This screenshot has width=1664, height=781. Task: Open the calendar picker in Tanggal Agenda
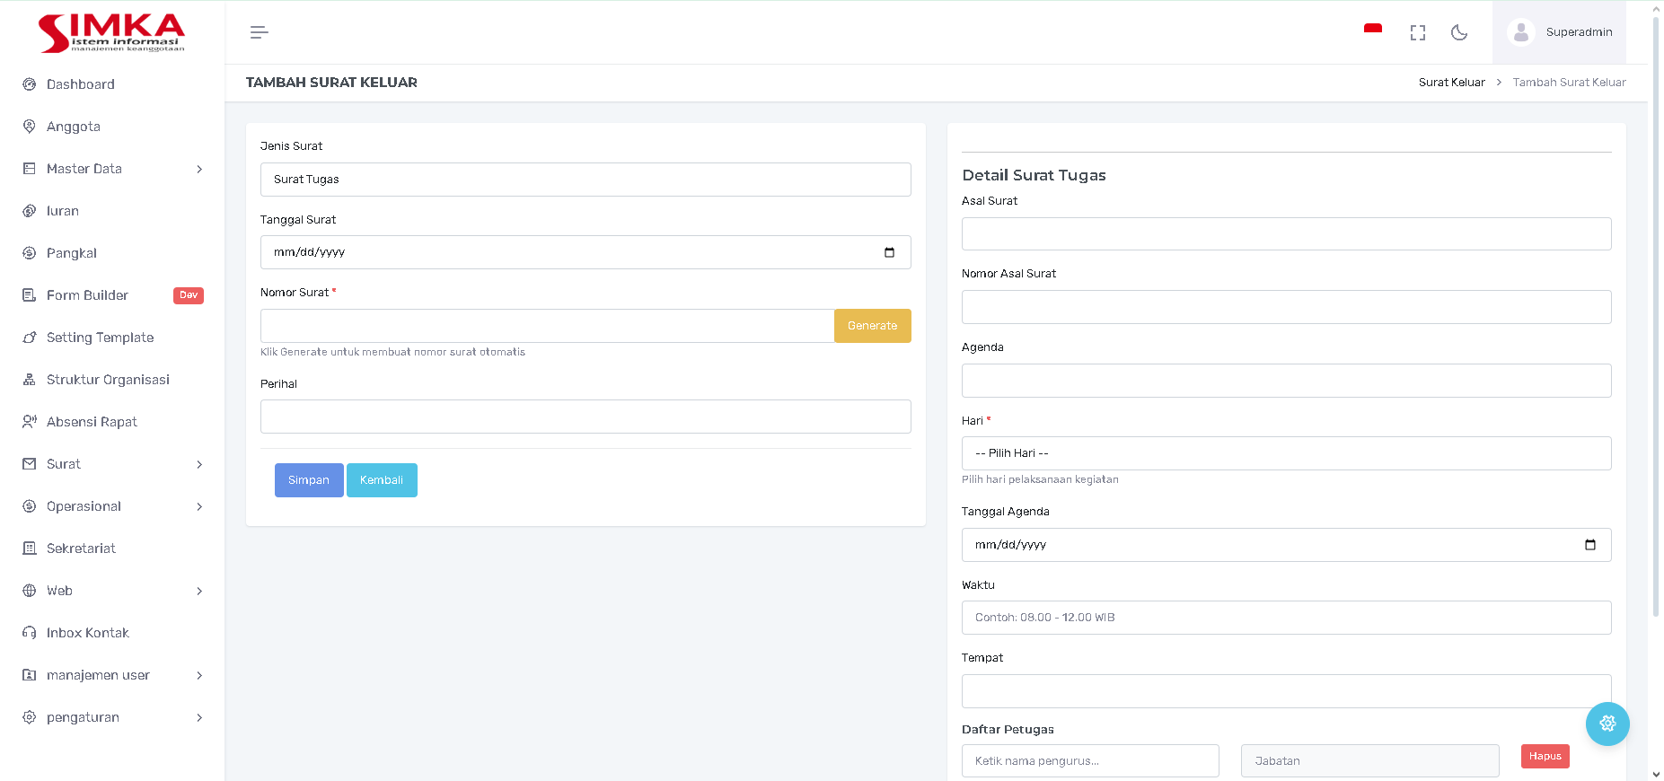[x=1589, y=545]
